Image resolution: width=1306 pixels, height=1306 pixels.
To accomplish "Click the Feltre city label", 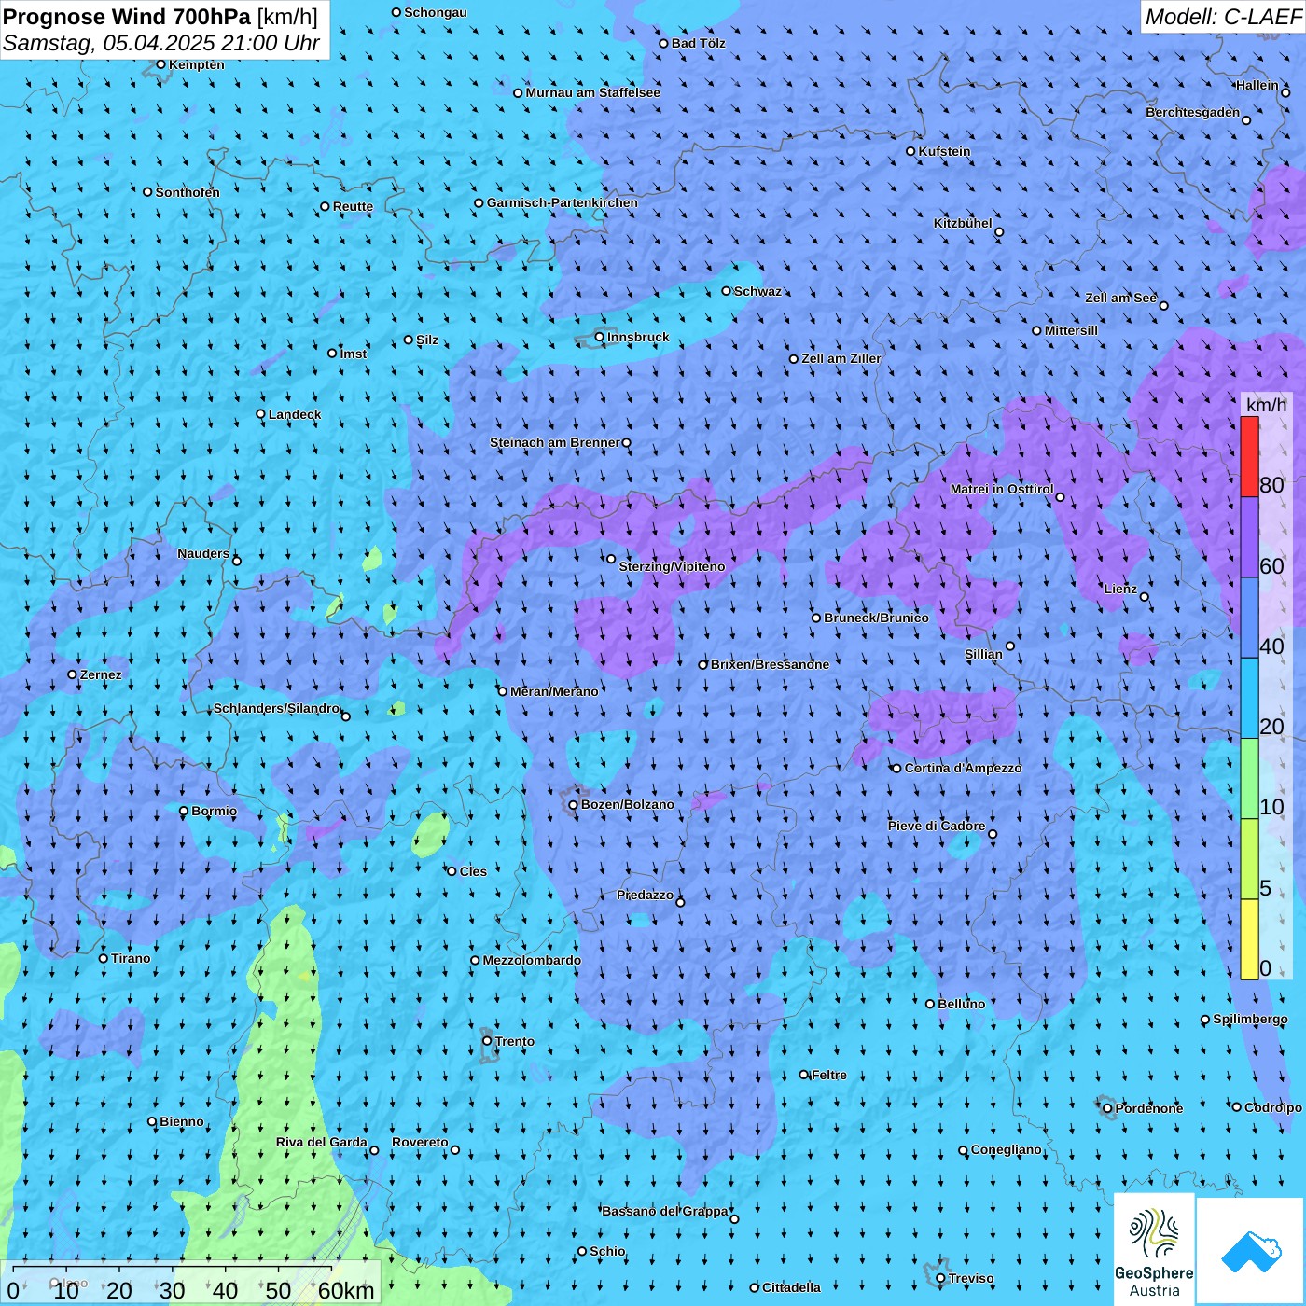I will 829,1075.
